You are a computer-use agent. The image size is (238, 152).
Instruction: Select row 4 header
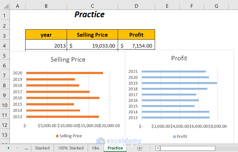point(5,46)
